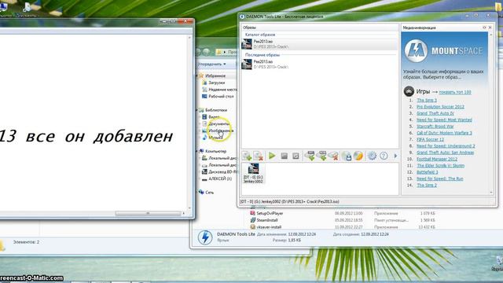Click the left window's horizontal scrollbar thumb
This screenshot has width=503, height=283.
(148, 213)
